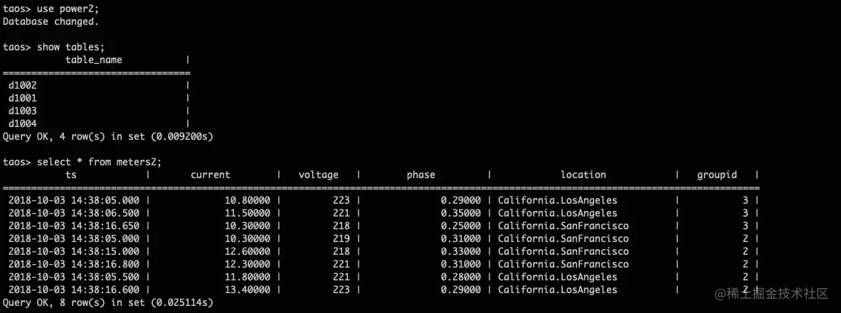Click timestamp 2018-10-03 14:38:16.650
The height and width of the screenshot is (313, 841).
[74, 226]
